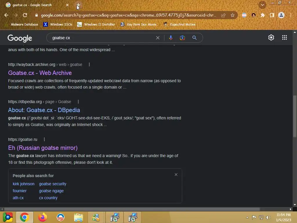Open the Google apps grid
This screenshot has width=297, height=223.
click(x=284, y=37)
